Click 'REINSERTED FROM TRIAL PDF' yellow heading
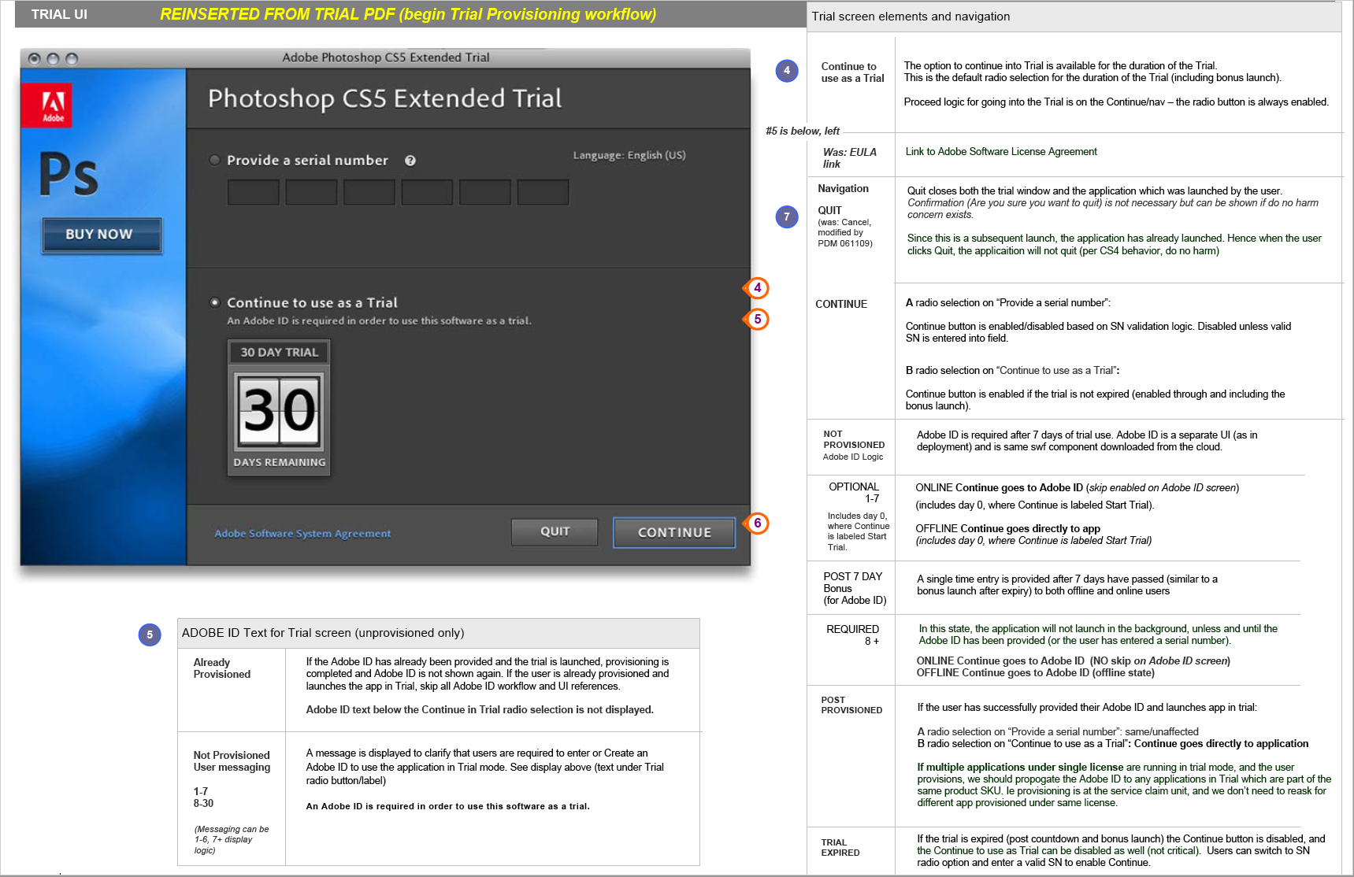1354x877 pixels. pos(408,14)
